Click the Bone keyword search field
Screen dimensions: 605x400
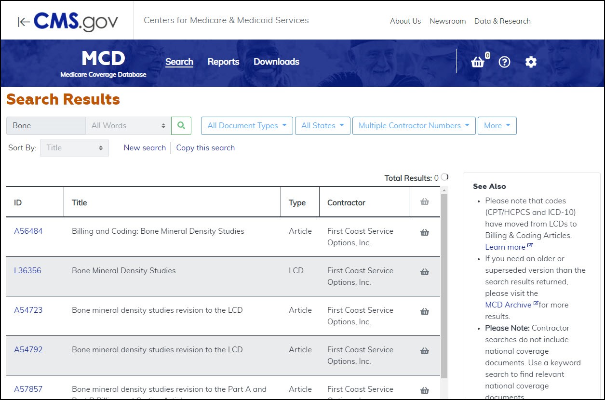[x=46, y=126]
